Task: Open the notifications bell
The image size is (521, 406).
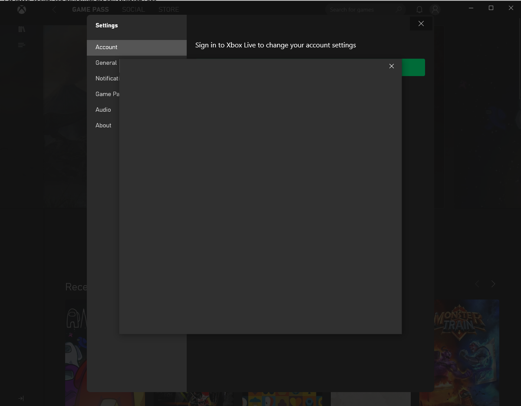Action: (419, 10)
